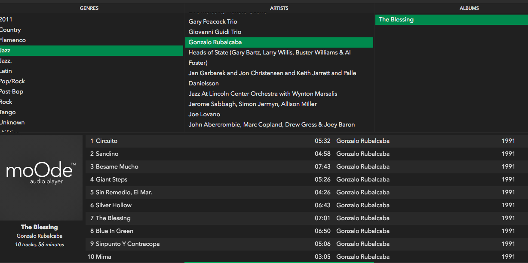Click duration 03:05 of Mima
Viewport: 528px width, 263px height.
click(322, 257)
